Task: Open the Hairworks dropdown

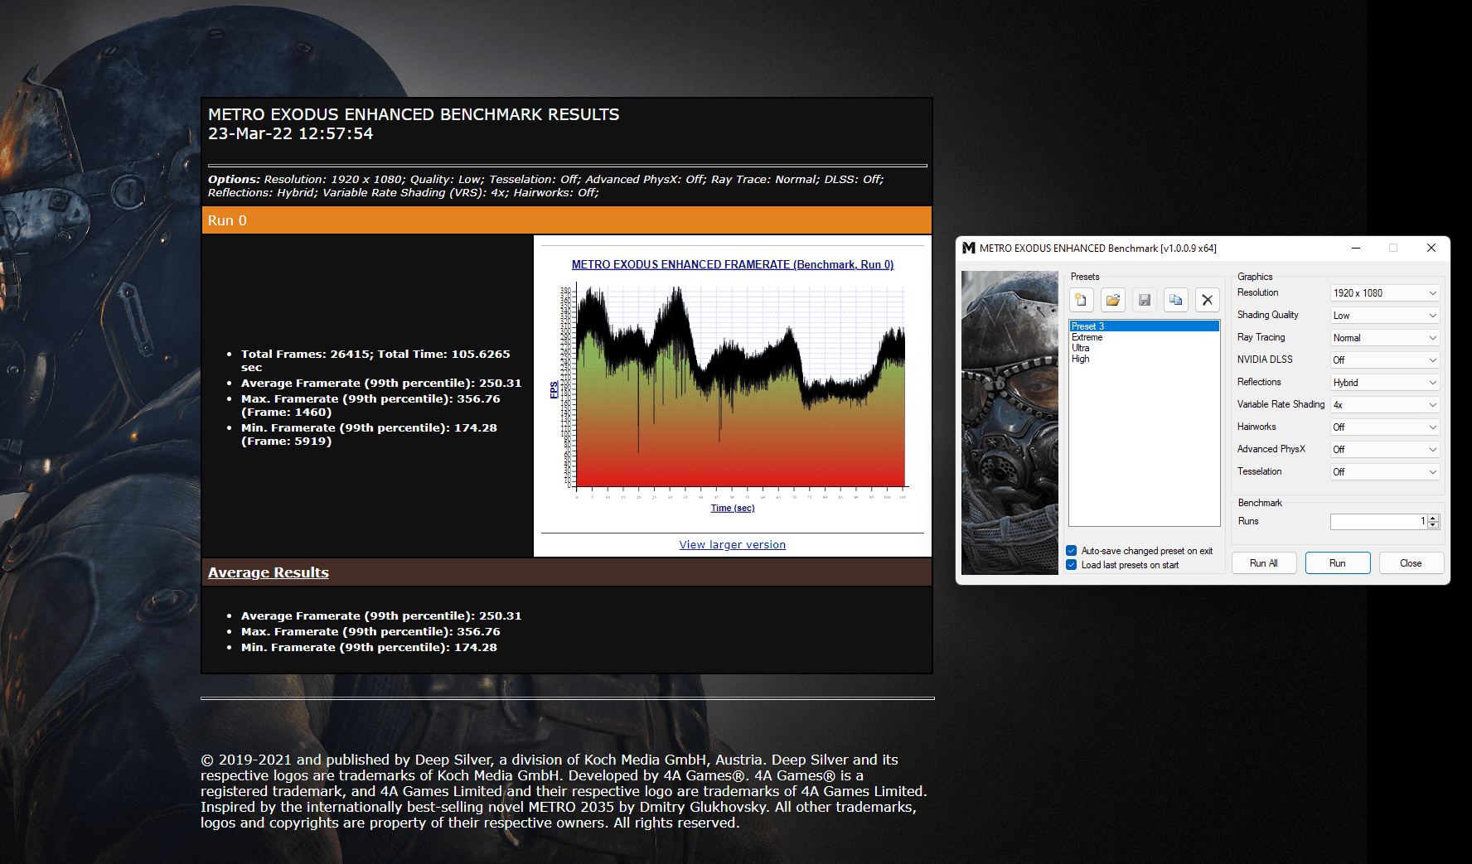Action: pos(1385,427)
